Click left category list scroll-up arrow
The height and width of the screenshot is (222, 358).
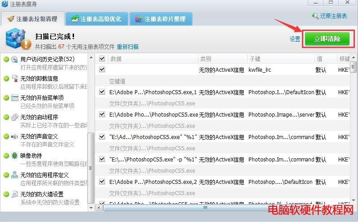pos(91,57)
